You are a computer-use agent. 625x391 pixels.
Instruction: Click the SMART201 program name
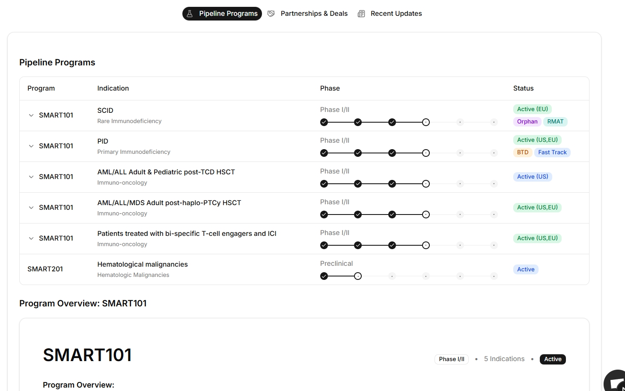pyautogui.click(x=45, y=269)
